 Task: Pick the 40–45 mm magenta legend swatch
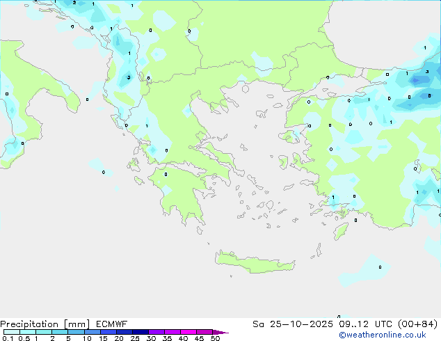(x=189, y=332)
